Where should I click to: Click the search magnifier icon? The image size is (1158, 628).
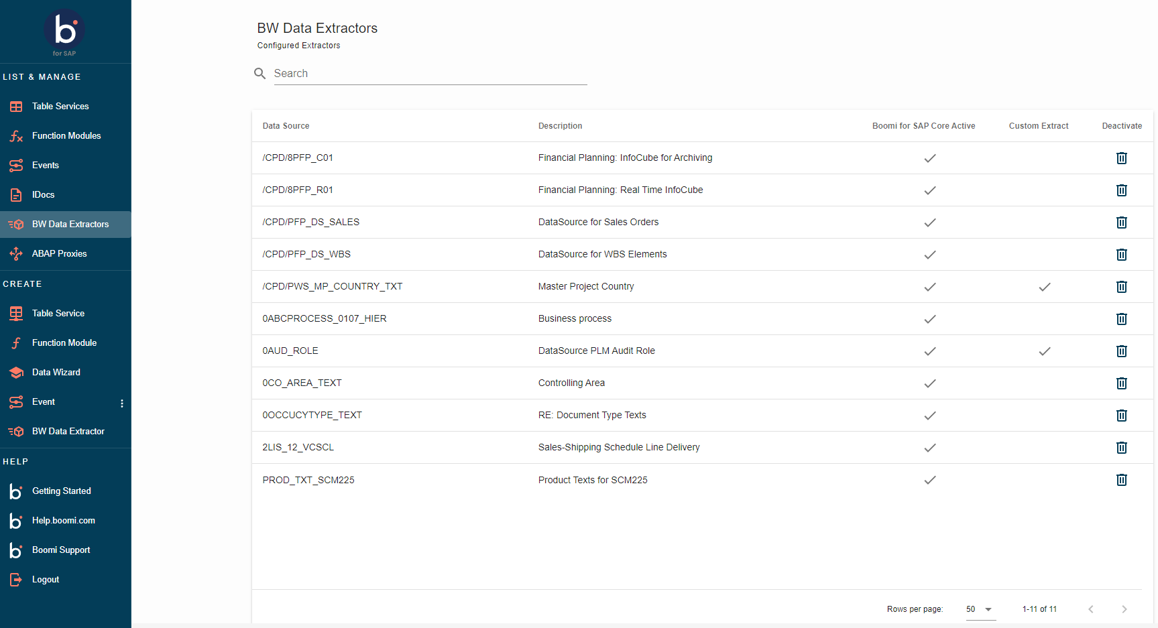click(260, 74)
